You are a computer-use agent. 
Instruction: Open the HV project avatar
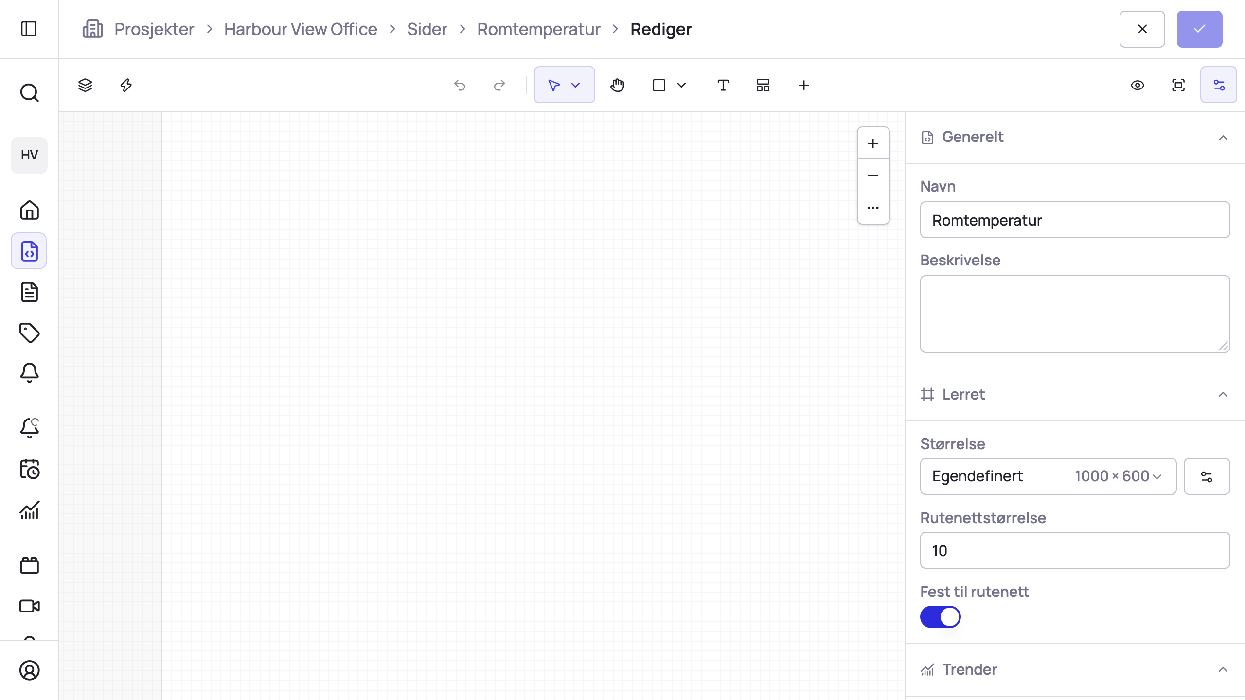29,155
